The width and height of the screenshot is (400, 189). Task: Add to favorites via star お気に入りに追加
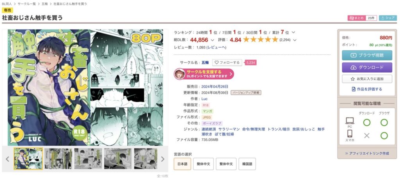click(367, 79)
